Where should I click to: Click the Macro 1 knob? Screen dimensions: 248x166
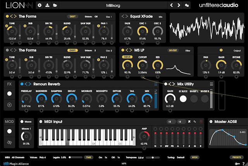(x=26, y=136)
